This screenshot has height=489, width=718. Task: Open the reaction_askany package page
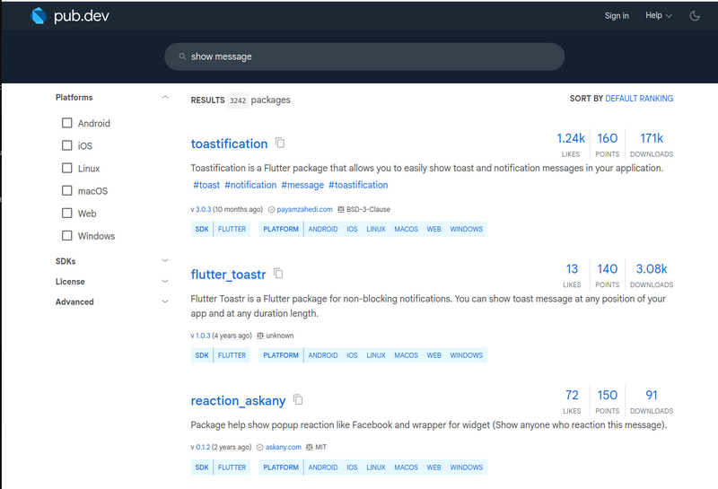238,401
